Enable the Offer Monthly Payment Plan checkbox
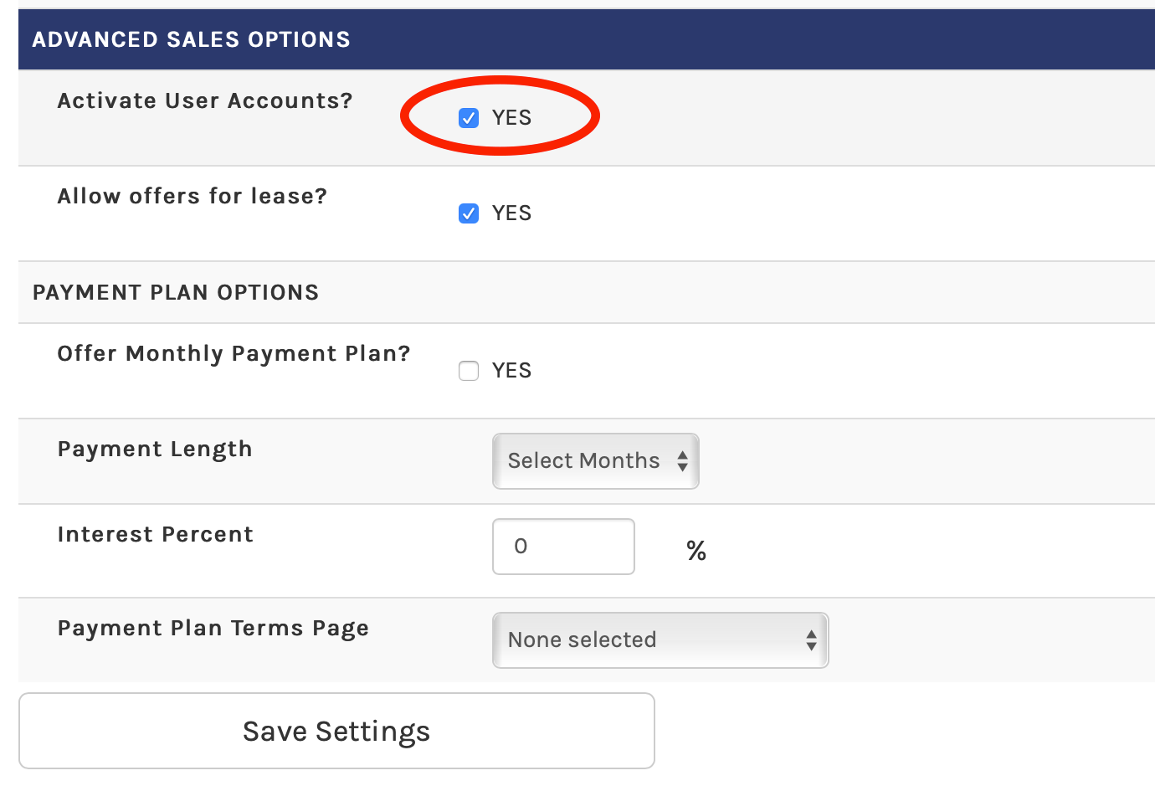Image resolution: width=1155 pixels, height=786 pixels. pos(469,371)
